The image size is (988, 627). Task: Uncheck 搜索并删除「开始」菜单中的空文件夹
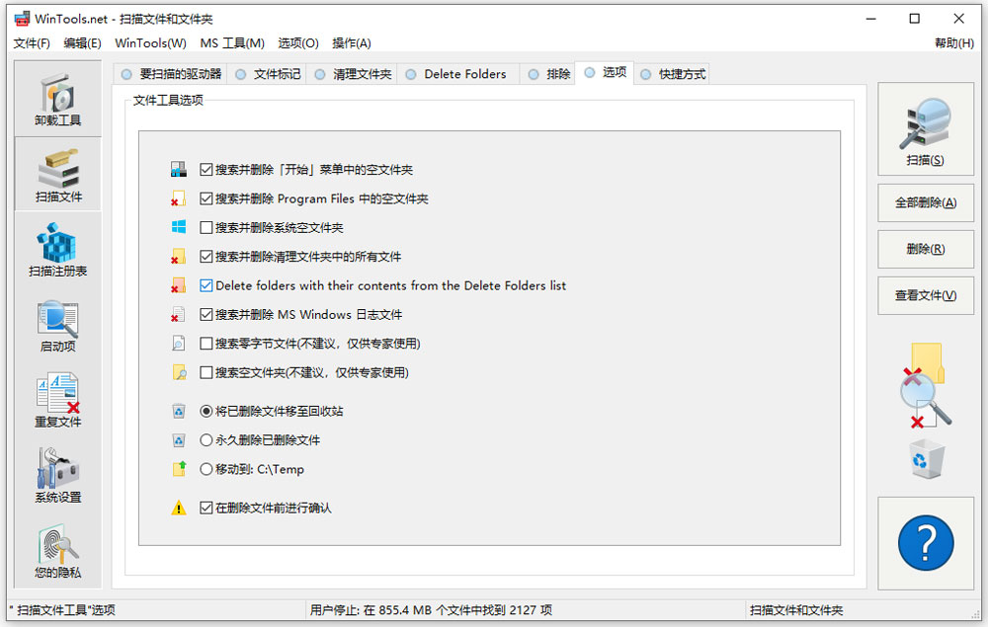(x=206, y=170)
